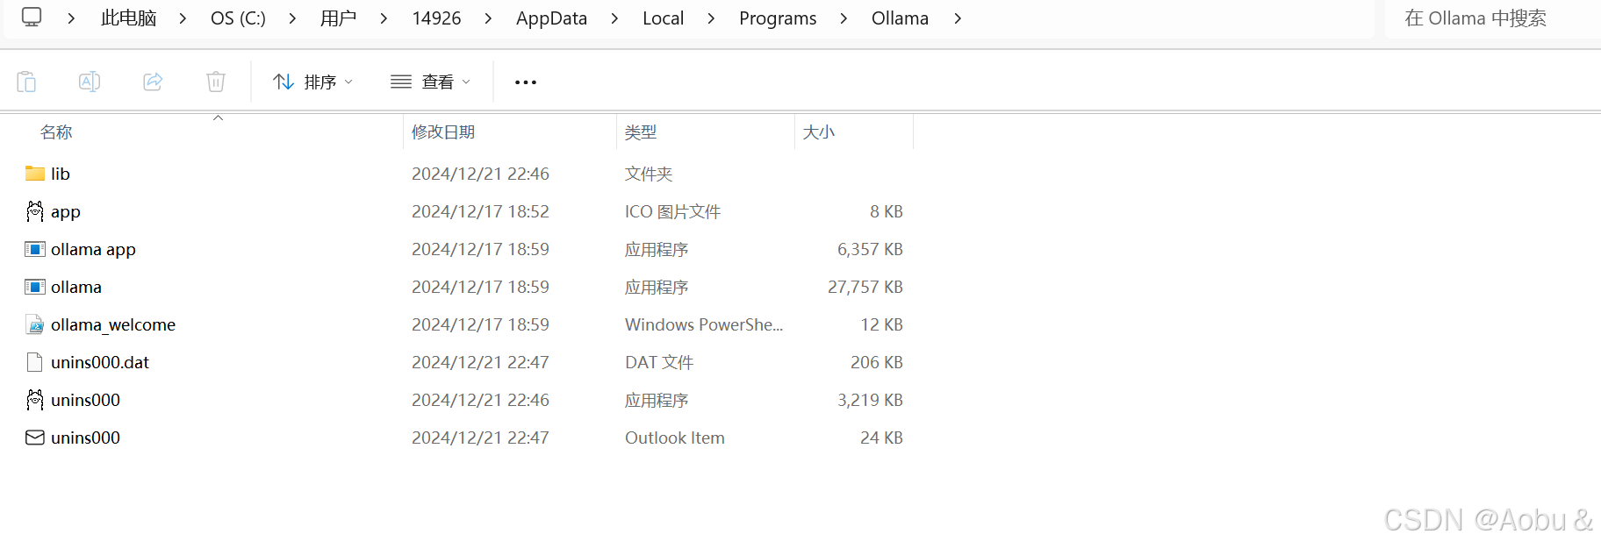Screen dimensions: 1601x548
Task: Sort by 大小 column header
Action: coord(819,132)
